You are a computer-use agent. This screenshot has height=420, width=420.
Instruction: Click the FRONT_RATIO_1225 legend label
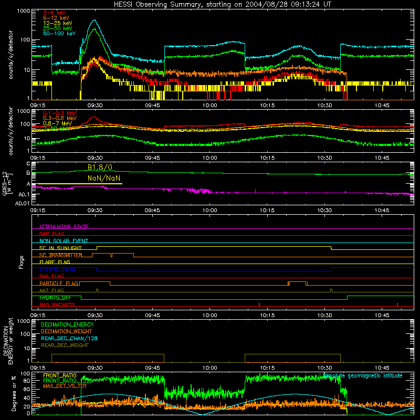tap(68, 381)
